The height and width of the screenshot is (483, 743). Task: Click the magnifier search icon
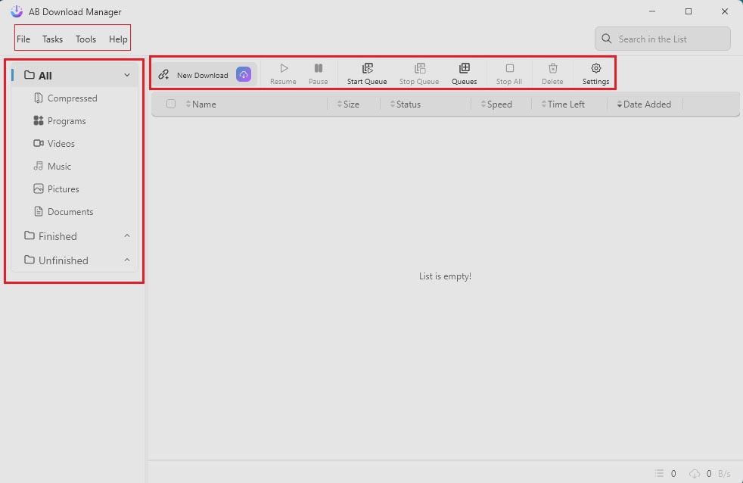[607, 39]
